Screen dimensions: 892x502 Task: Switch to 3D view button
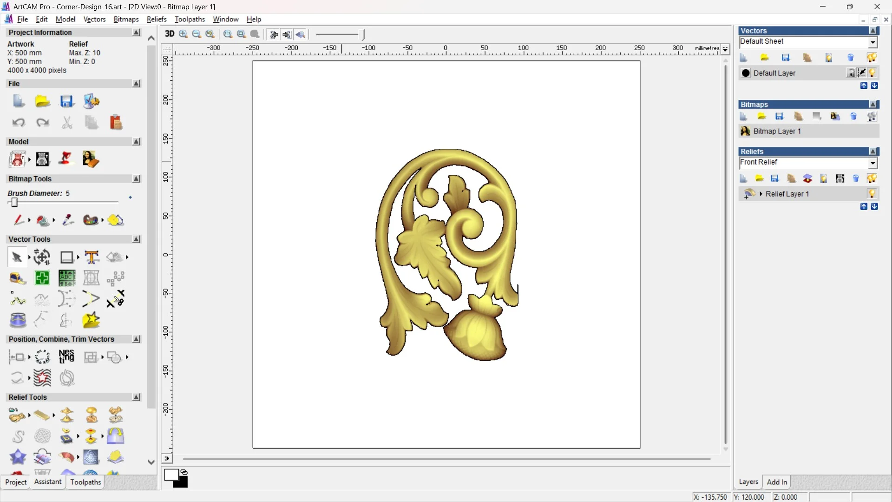click(170, 34)
